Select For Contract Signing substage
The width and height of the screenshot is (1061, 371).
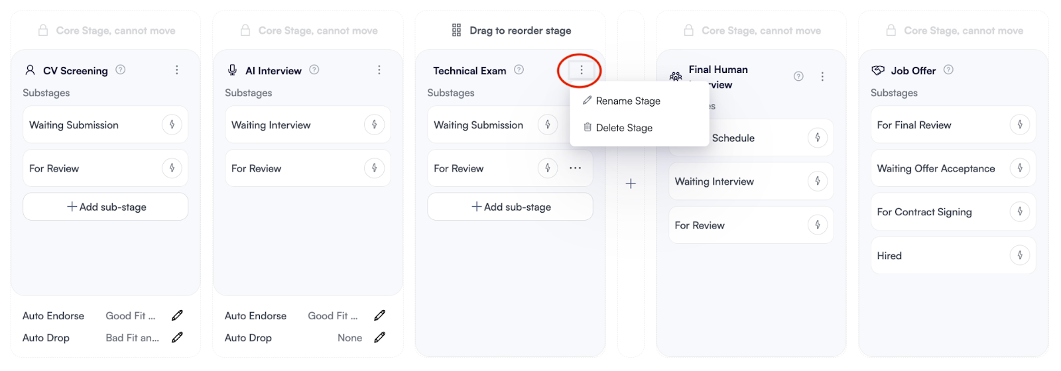click(924, 212)
